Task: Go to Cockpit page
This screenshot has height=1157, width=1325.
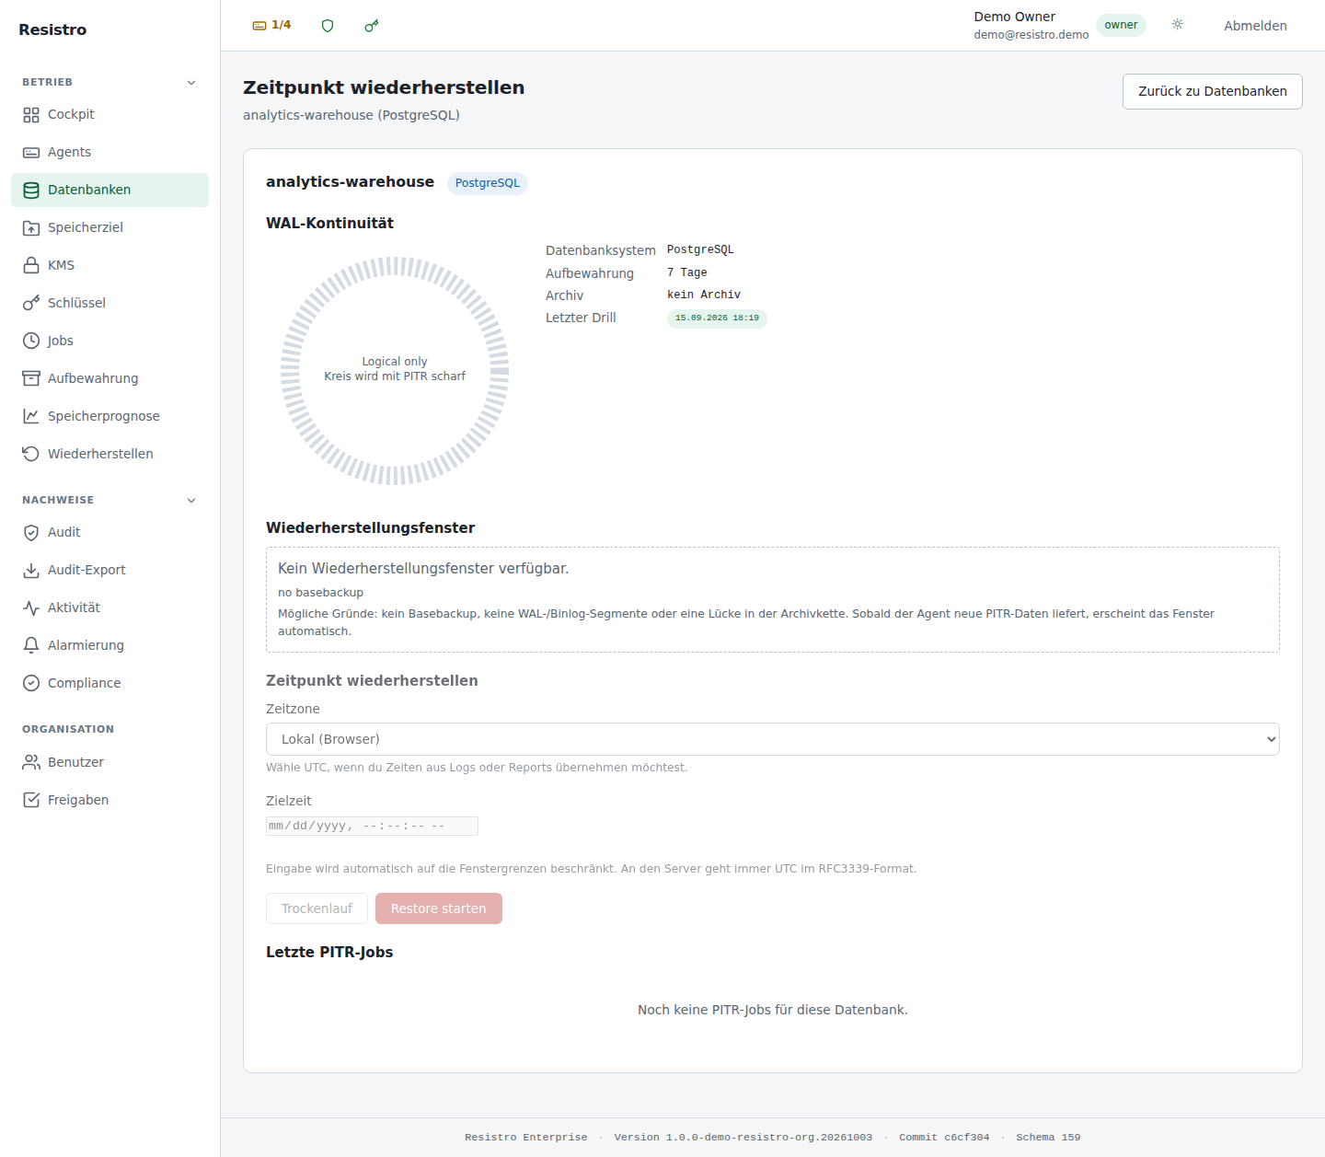Action: pyautogui.click(x=109, y=114)
